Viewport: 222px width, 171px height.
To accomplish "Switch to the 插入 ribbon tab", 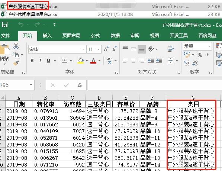I will (x=47, y=36).
